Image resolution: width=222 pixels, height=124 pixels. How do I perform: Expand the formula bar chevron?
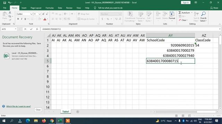[220, 29]
